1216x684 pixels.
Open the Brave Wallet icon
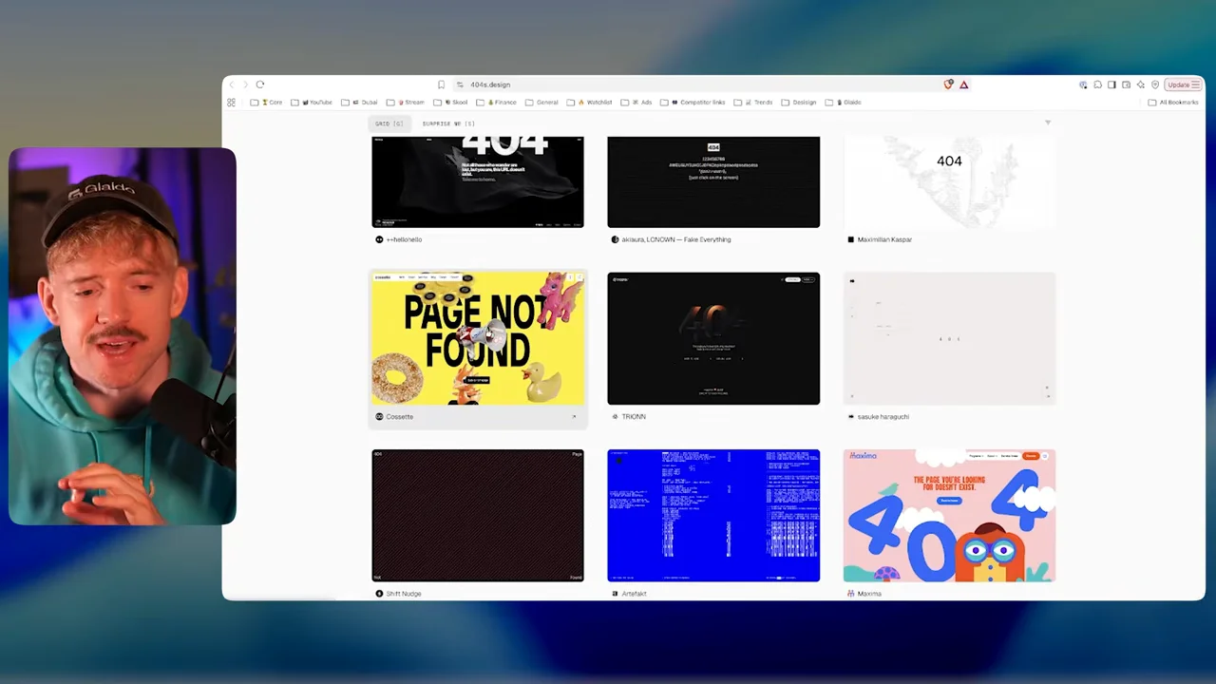tap(1126, 85)
